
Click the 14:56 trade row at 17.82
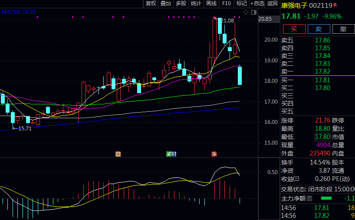coord(318,216)
